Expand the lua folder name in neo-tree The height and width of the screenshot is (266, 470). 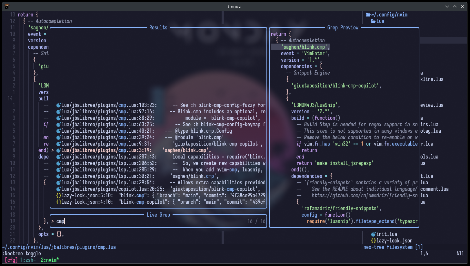point(380,21)
